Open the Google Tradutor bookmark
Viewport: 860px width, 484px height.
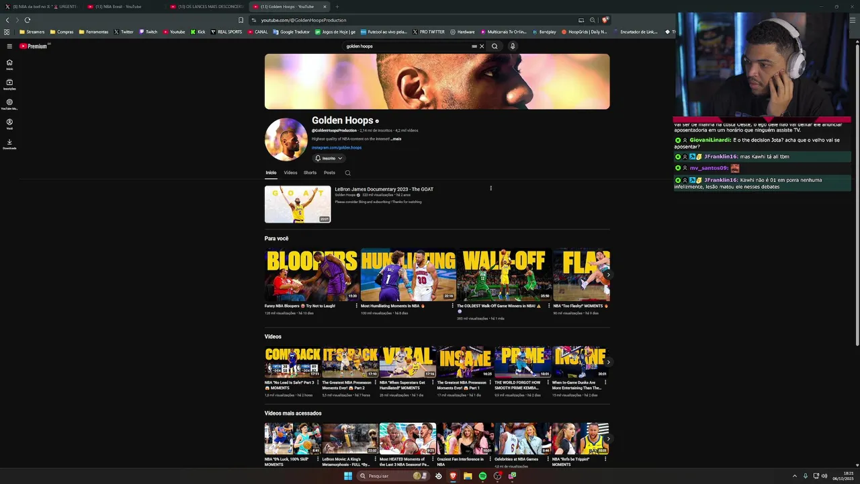click(x=292, y=32)
